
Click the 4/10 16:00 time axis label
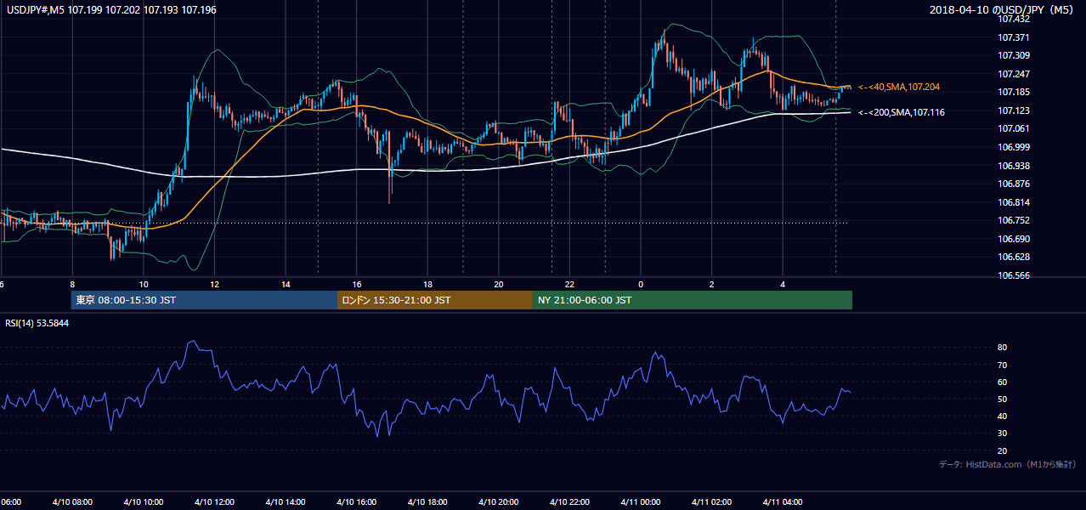356,502
